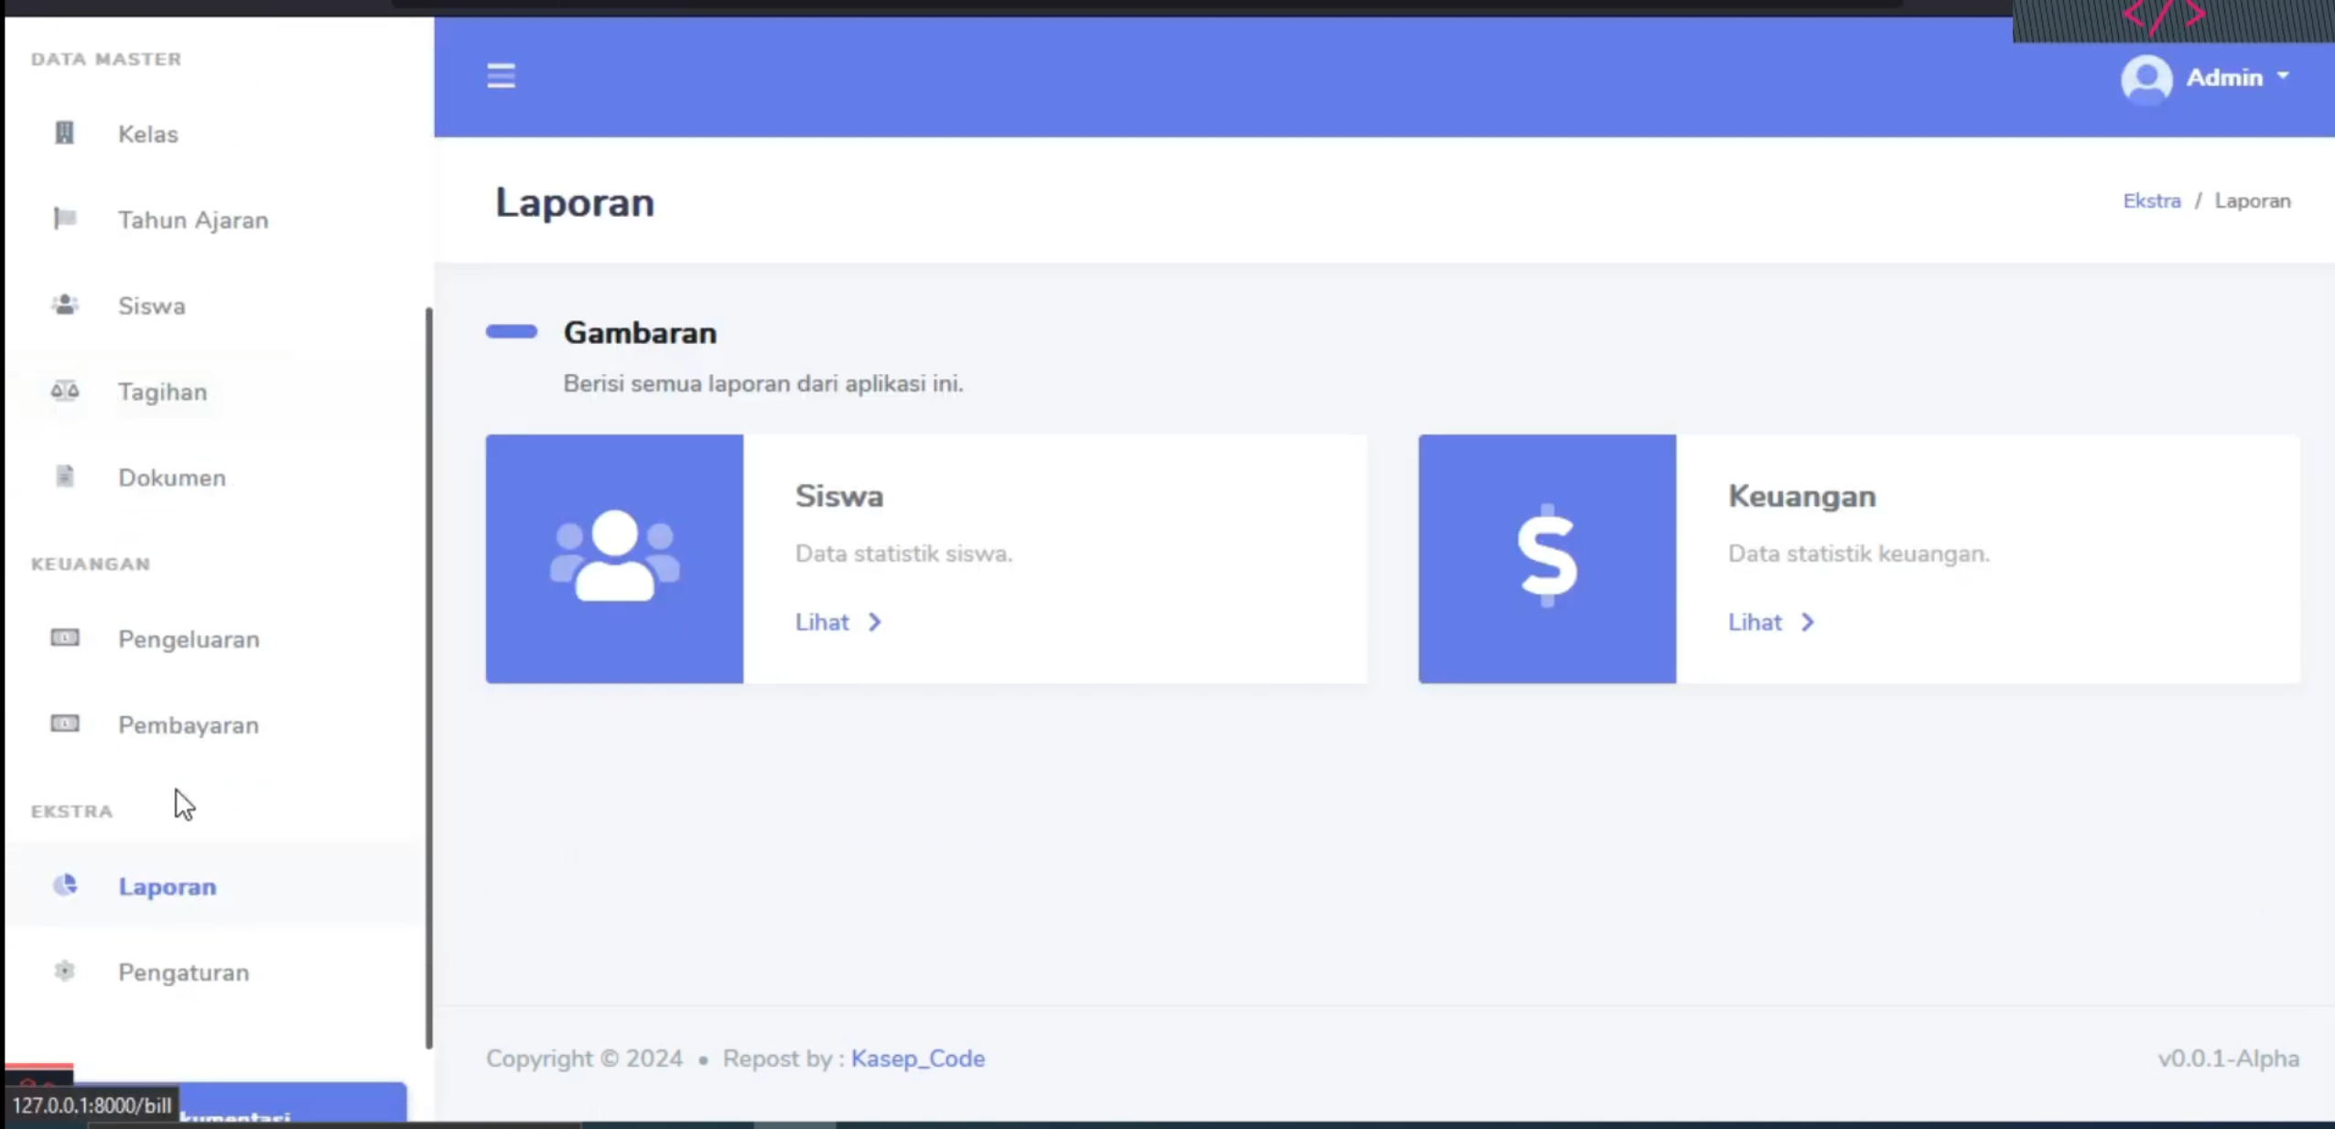Click the Gambaran section heading
Screen dimensions: 2335x1129
(640, 333)
